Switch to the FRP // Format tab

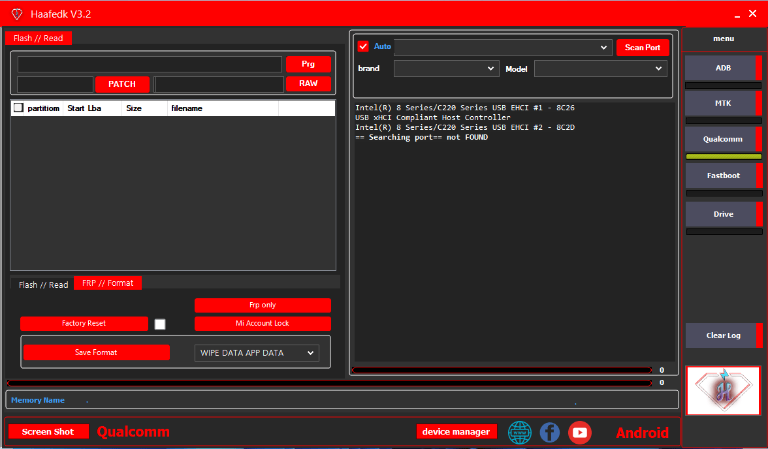(x=107, y=283)
